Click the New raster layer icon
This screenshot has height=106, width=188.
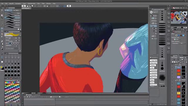(x=173, y=62)
